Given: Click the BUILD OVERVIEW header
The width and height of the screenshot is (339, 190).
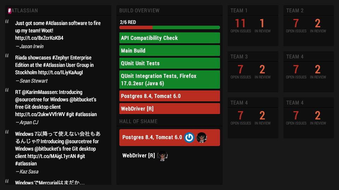Looking at the screenshot, I should click(139, 11).
